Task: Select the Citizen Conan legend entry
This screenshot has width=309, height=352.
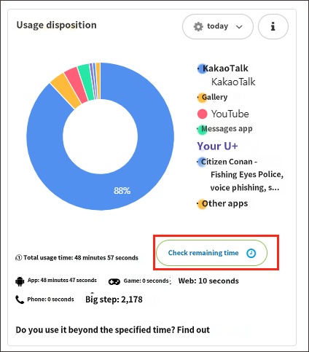Action: coord(240,174)
